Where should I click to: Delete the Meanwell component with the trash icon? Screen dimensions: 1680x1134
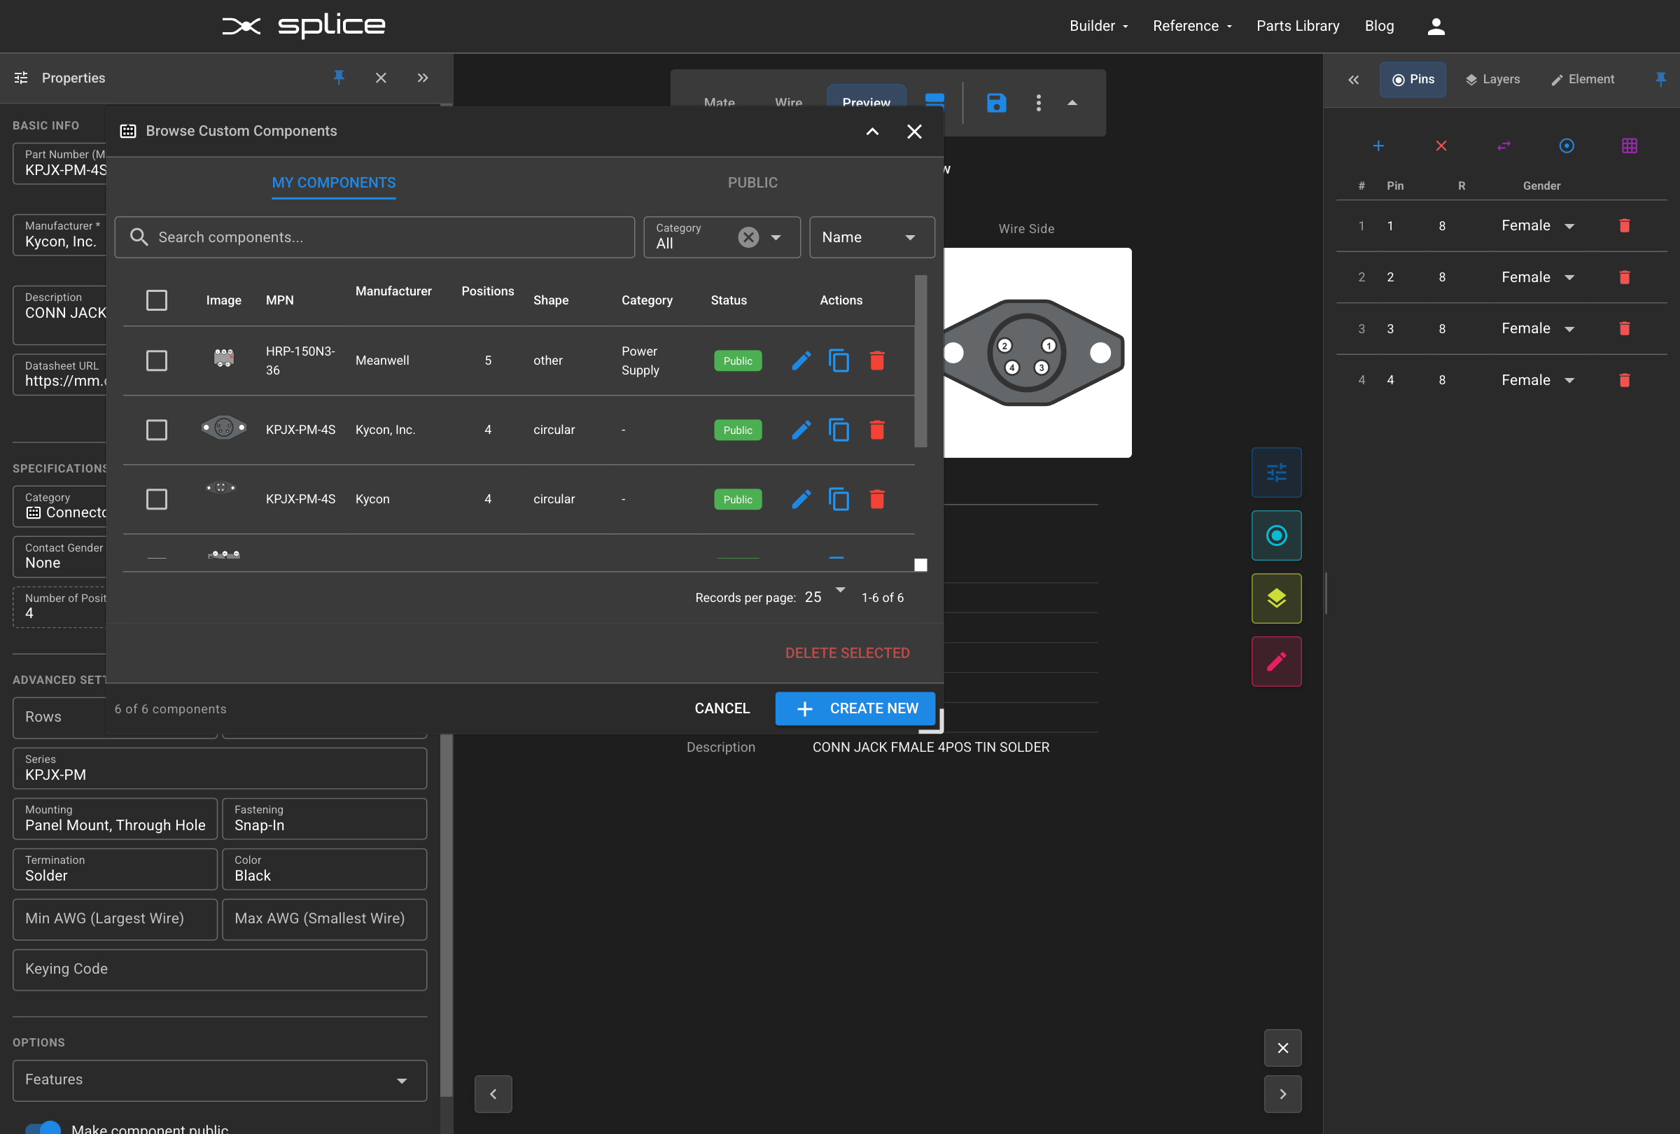point(877,360)
